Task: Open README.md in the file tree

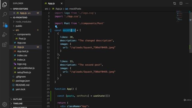Action: pos(25,85)
